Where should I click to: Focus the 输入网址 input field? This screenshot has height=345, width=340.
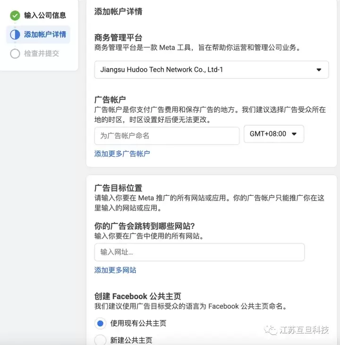coord(199,252)
